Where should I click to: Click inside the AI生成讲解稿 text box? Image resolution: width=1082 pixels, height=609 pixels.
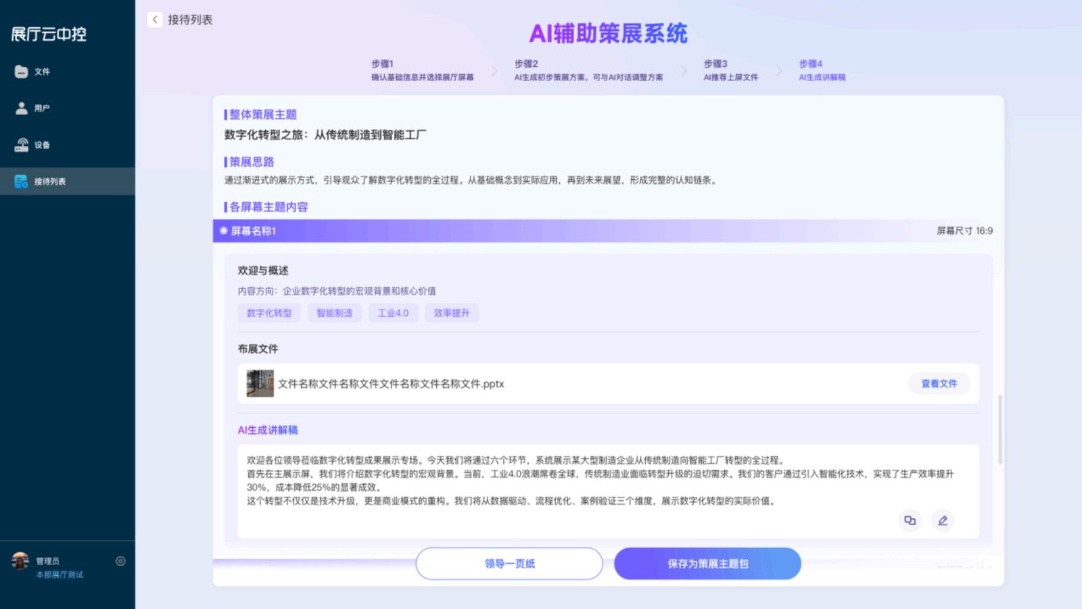click(609, 491)
